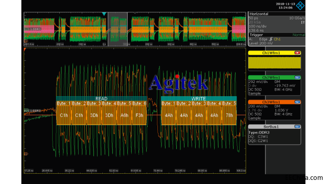The image size is (327, 184).
Task: Click the 138.6 ns position value
Action: point(256,31)
